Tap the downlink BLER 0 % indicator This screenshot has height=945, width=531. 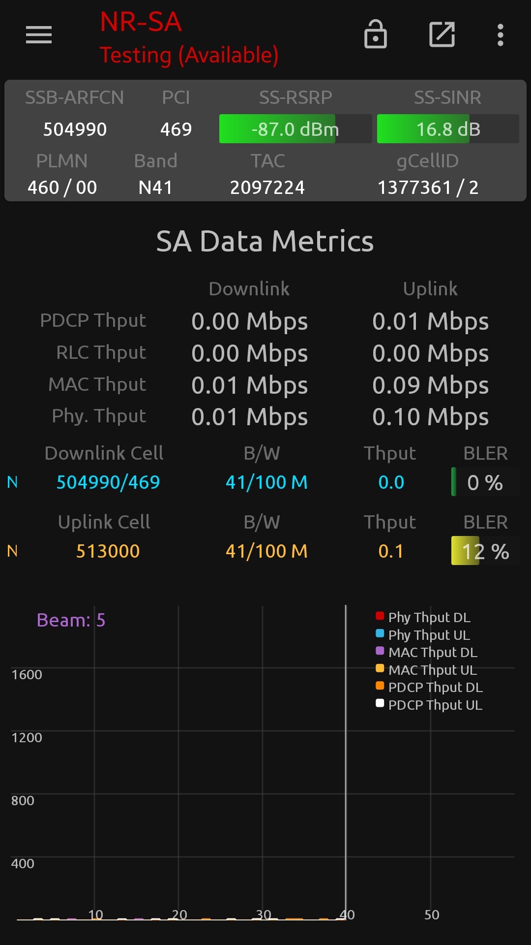click(x=485, y=482)
